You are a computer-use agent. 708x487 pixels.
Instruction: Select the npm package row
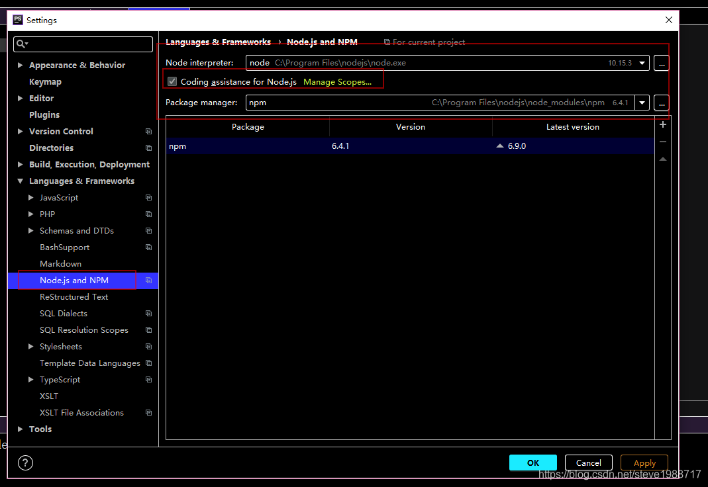point(410,146)
